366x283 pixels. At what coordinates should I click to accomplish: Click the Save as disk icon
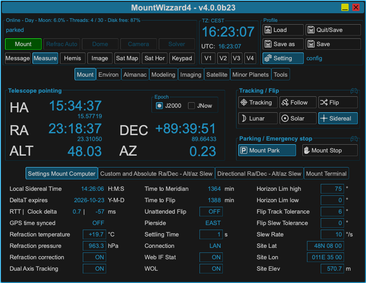pyautogui.click(x=268, y=44)
